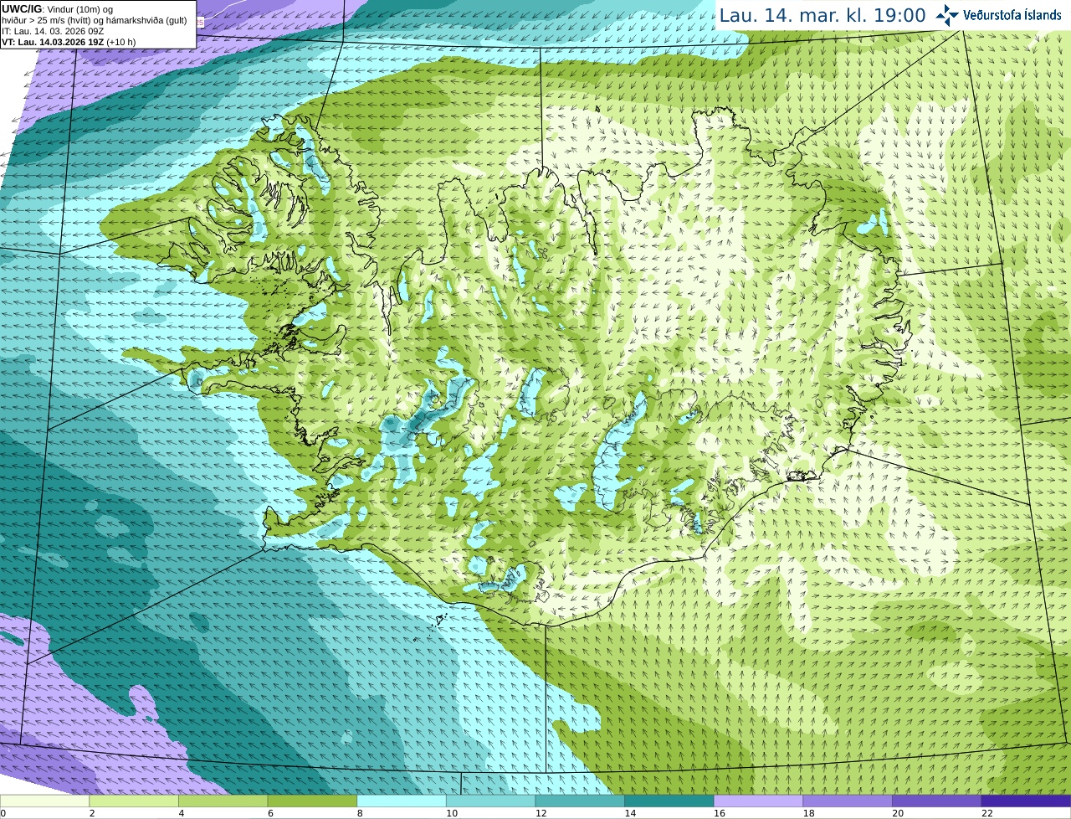Click the "Lau. 14. mar. kl. 19:00" timestamp

click(x=822, y=15)
